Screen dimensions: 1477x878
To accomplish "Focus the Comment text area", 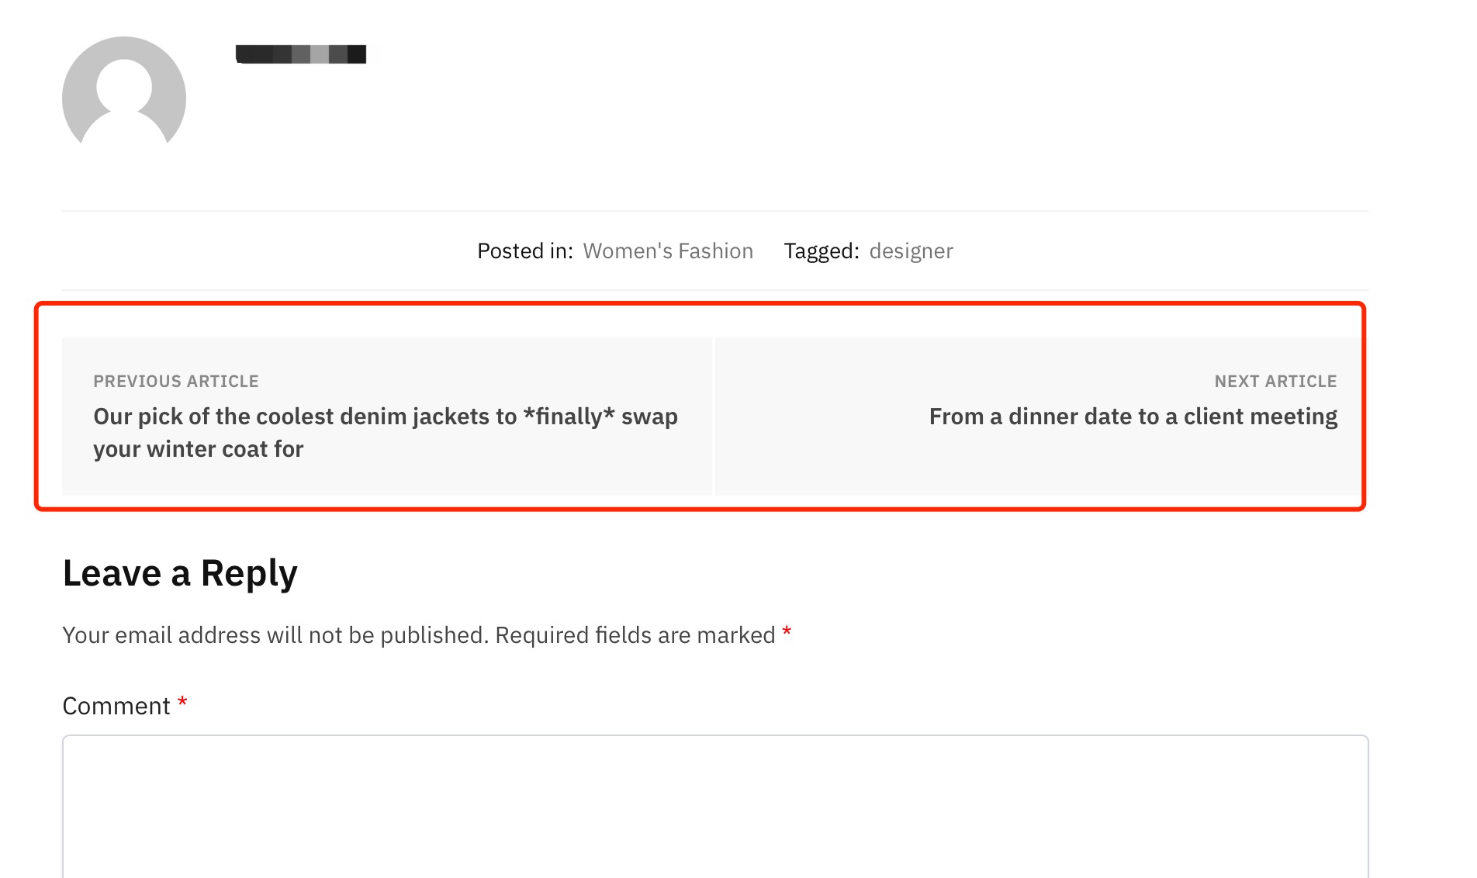I will 714,807.
